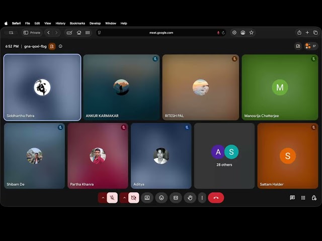Open the History menu
Screen dimensions: 322x241
coord(60,24)
